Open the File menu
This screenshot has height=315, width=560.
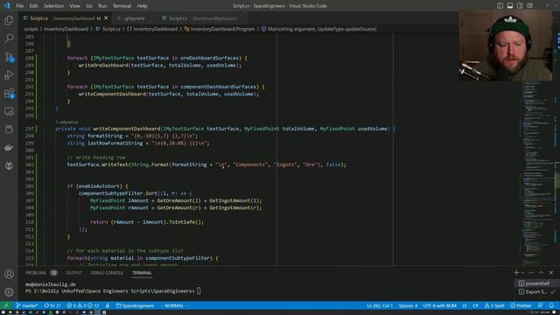tap(19, 6)
